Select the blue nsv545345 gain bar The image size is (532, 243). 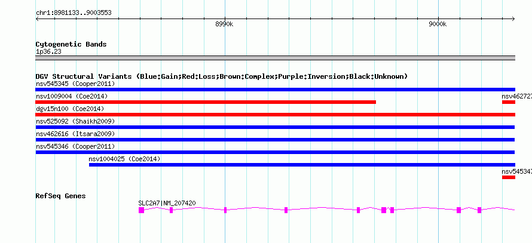point(275,90)
